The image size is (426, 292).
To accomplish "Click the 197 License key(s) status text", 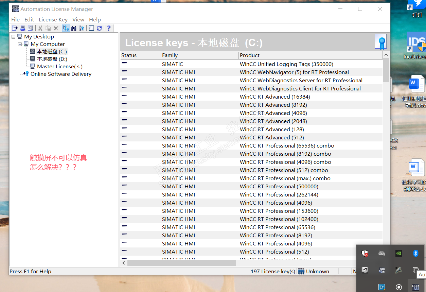I will (273, 271).
